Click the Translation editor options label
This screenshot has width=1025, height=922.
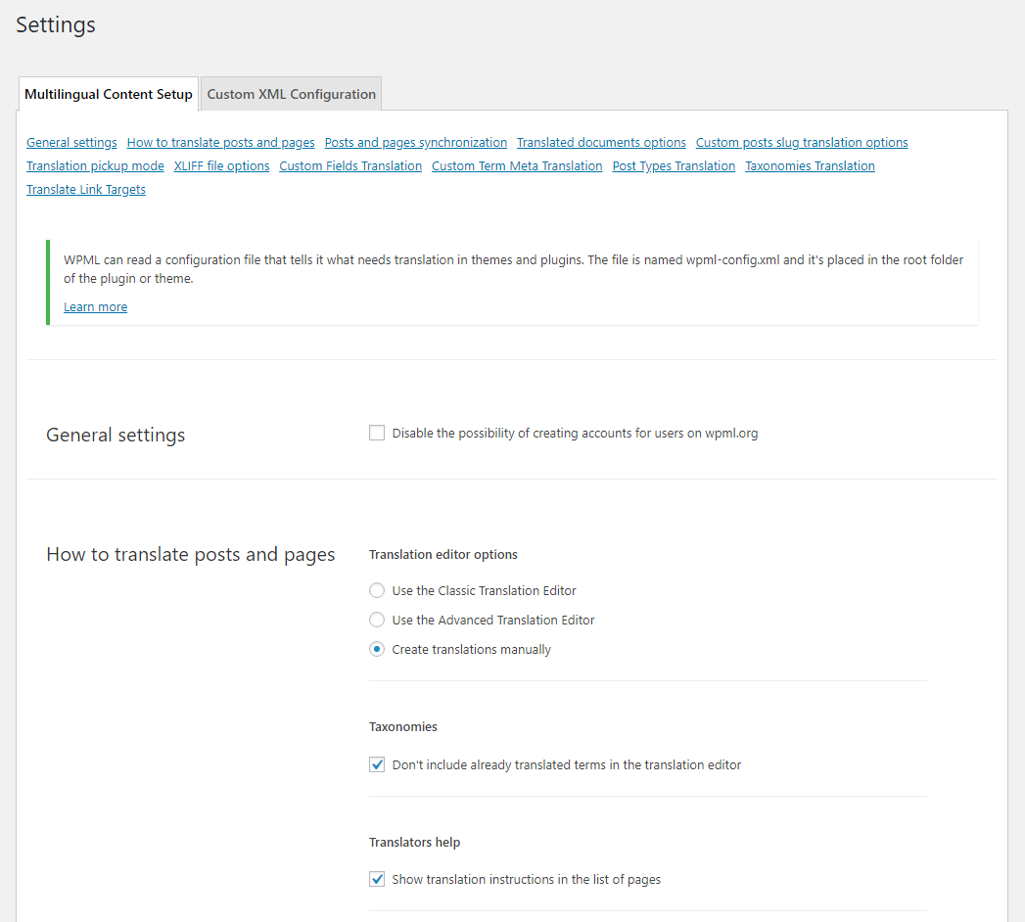(443, 555)
